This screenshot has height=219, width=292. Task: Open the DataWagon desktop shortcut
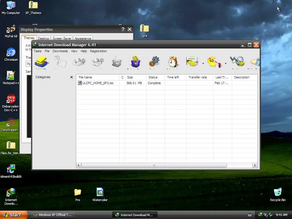point(10,125)
